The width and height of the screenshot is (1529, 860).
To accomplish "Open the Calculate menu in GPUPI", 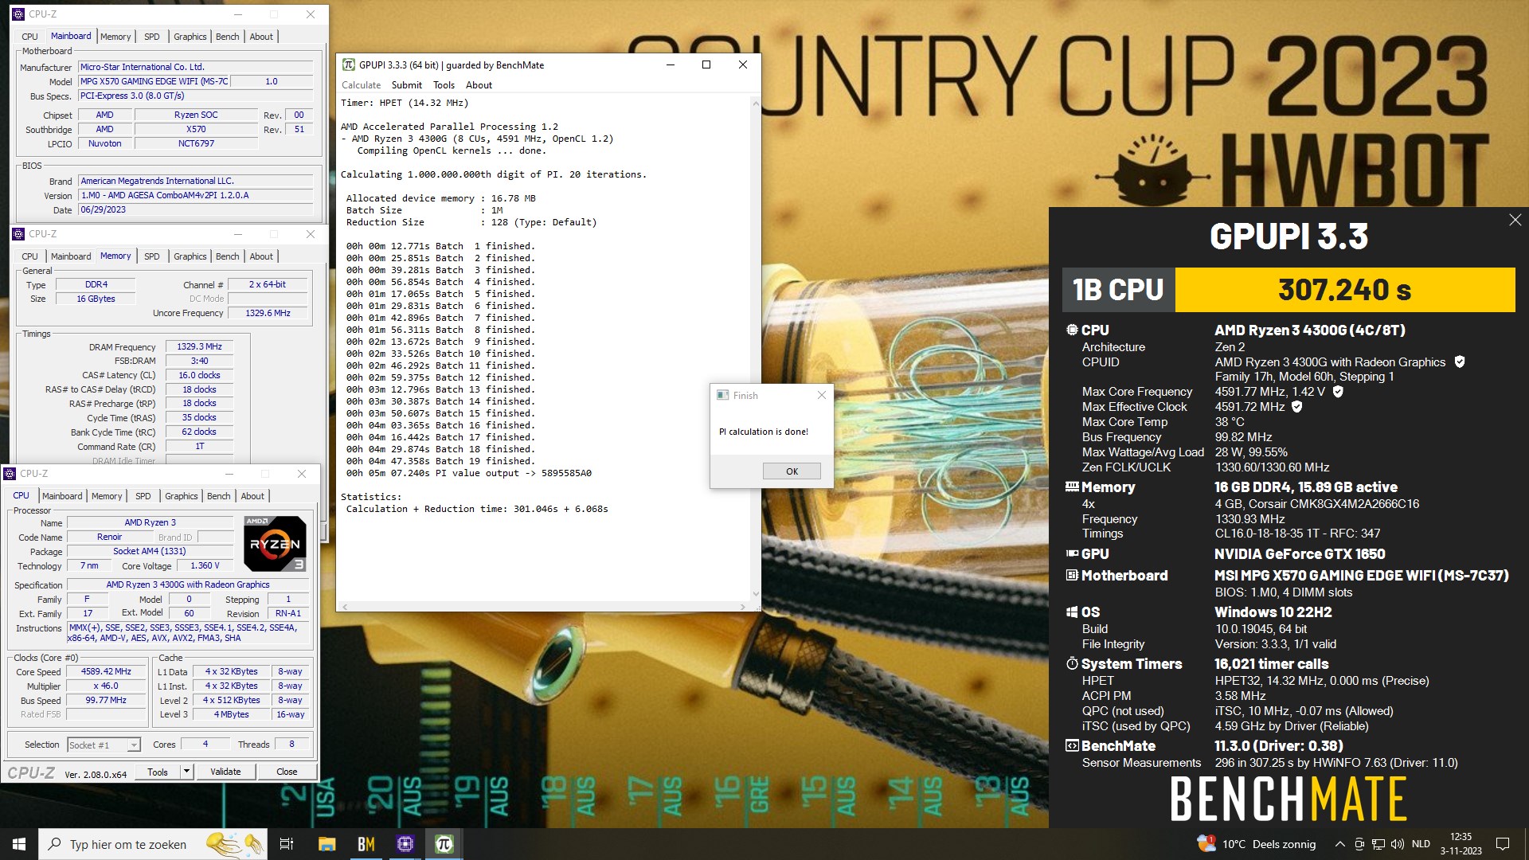I will pos(361,85).
